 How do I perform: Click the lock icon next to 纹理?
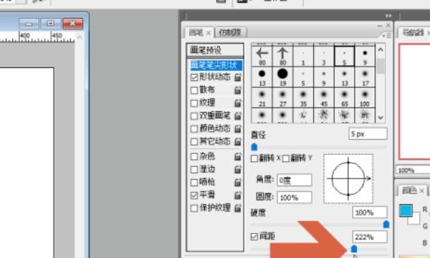(238, 103)
